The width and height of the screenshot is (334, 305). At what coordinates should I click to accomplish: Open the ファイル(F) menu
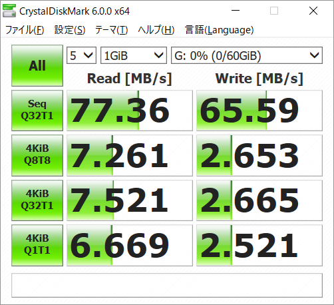pos(25,30)
